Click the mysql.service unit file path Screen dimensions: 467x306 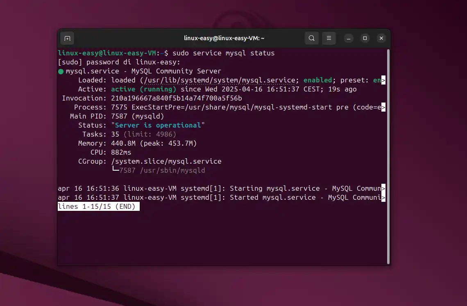coord(220,80)
